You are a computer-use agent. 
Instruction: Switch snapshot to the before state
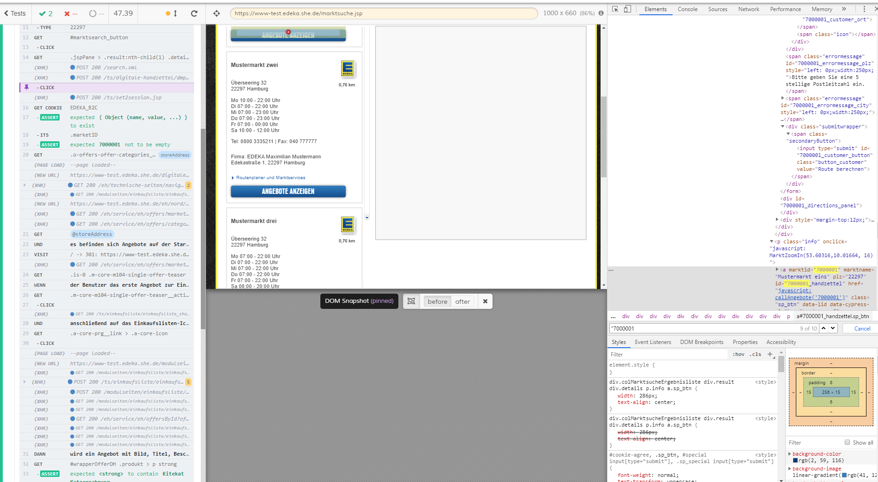coord(437,301)
